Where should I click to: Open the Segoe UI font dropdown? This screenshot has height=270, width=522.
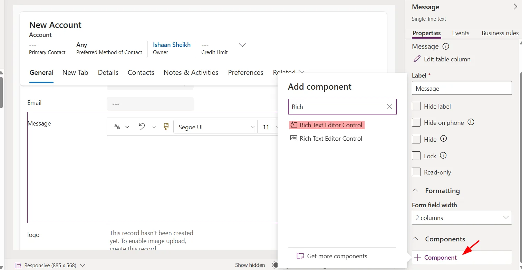(x=215, y=127)
